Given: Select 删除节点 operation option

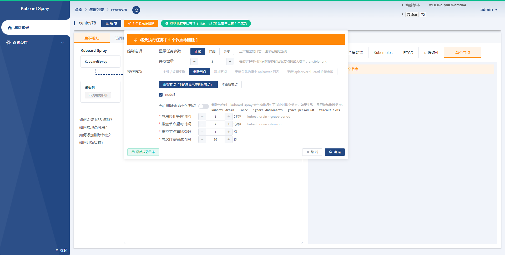Looking at the screenshot, I should 200,72.
